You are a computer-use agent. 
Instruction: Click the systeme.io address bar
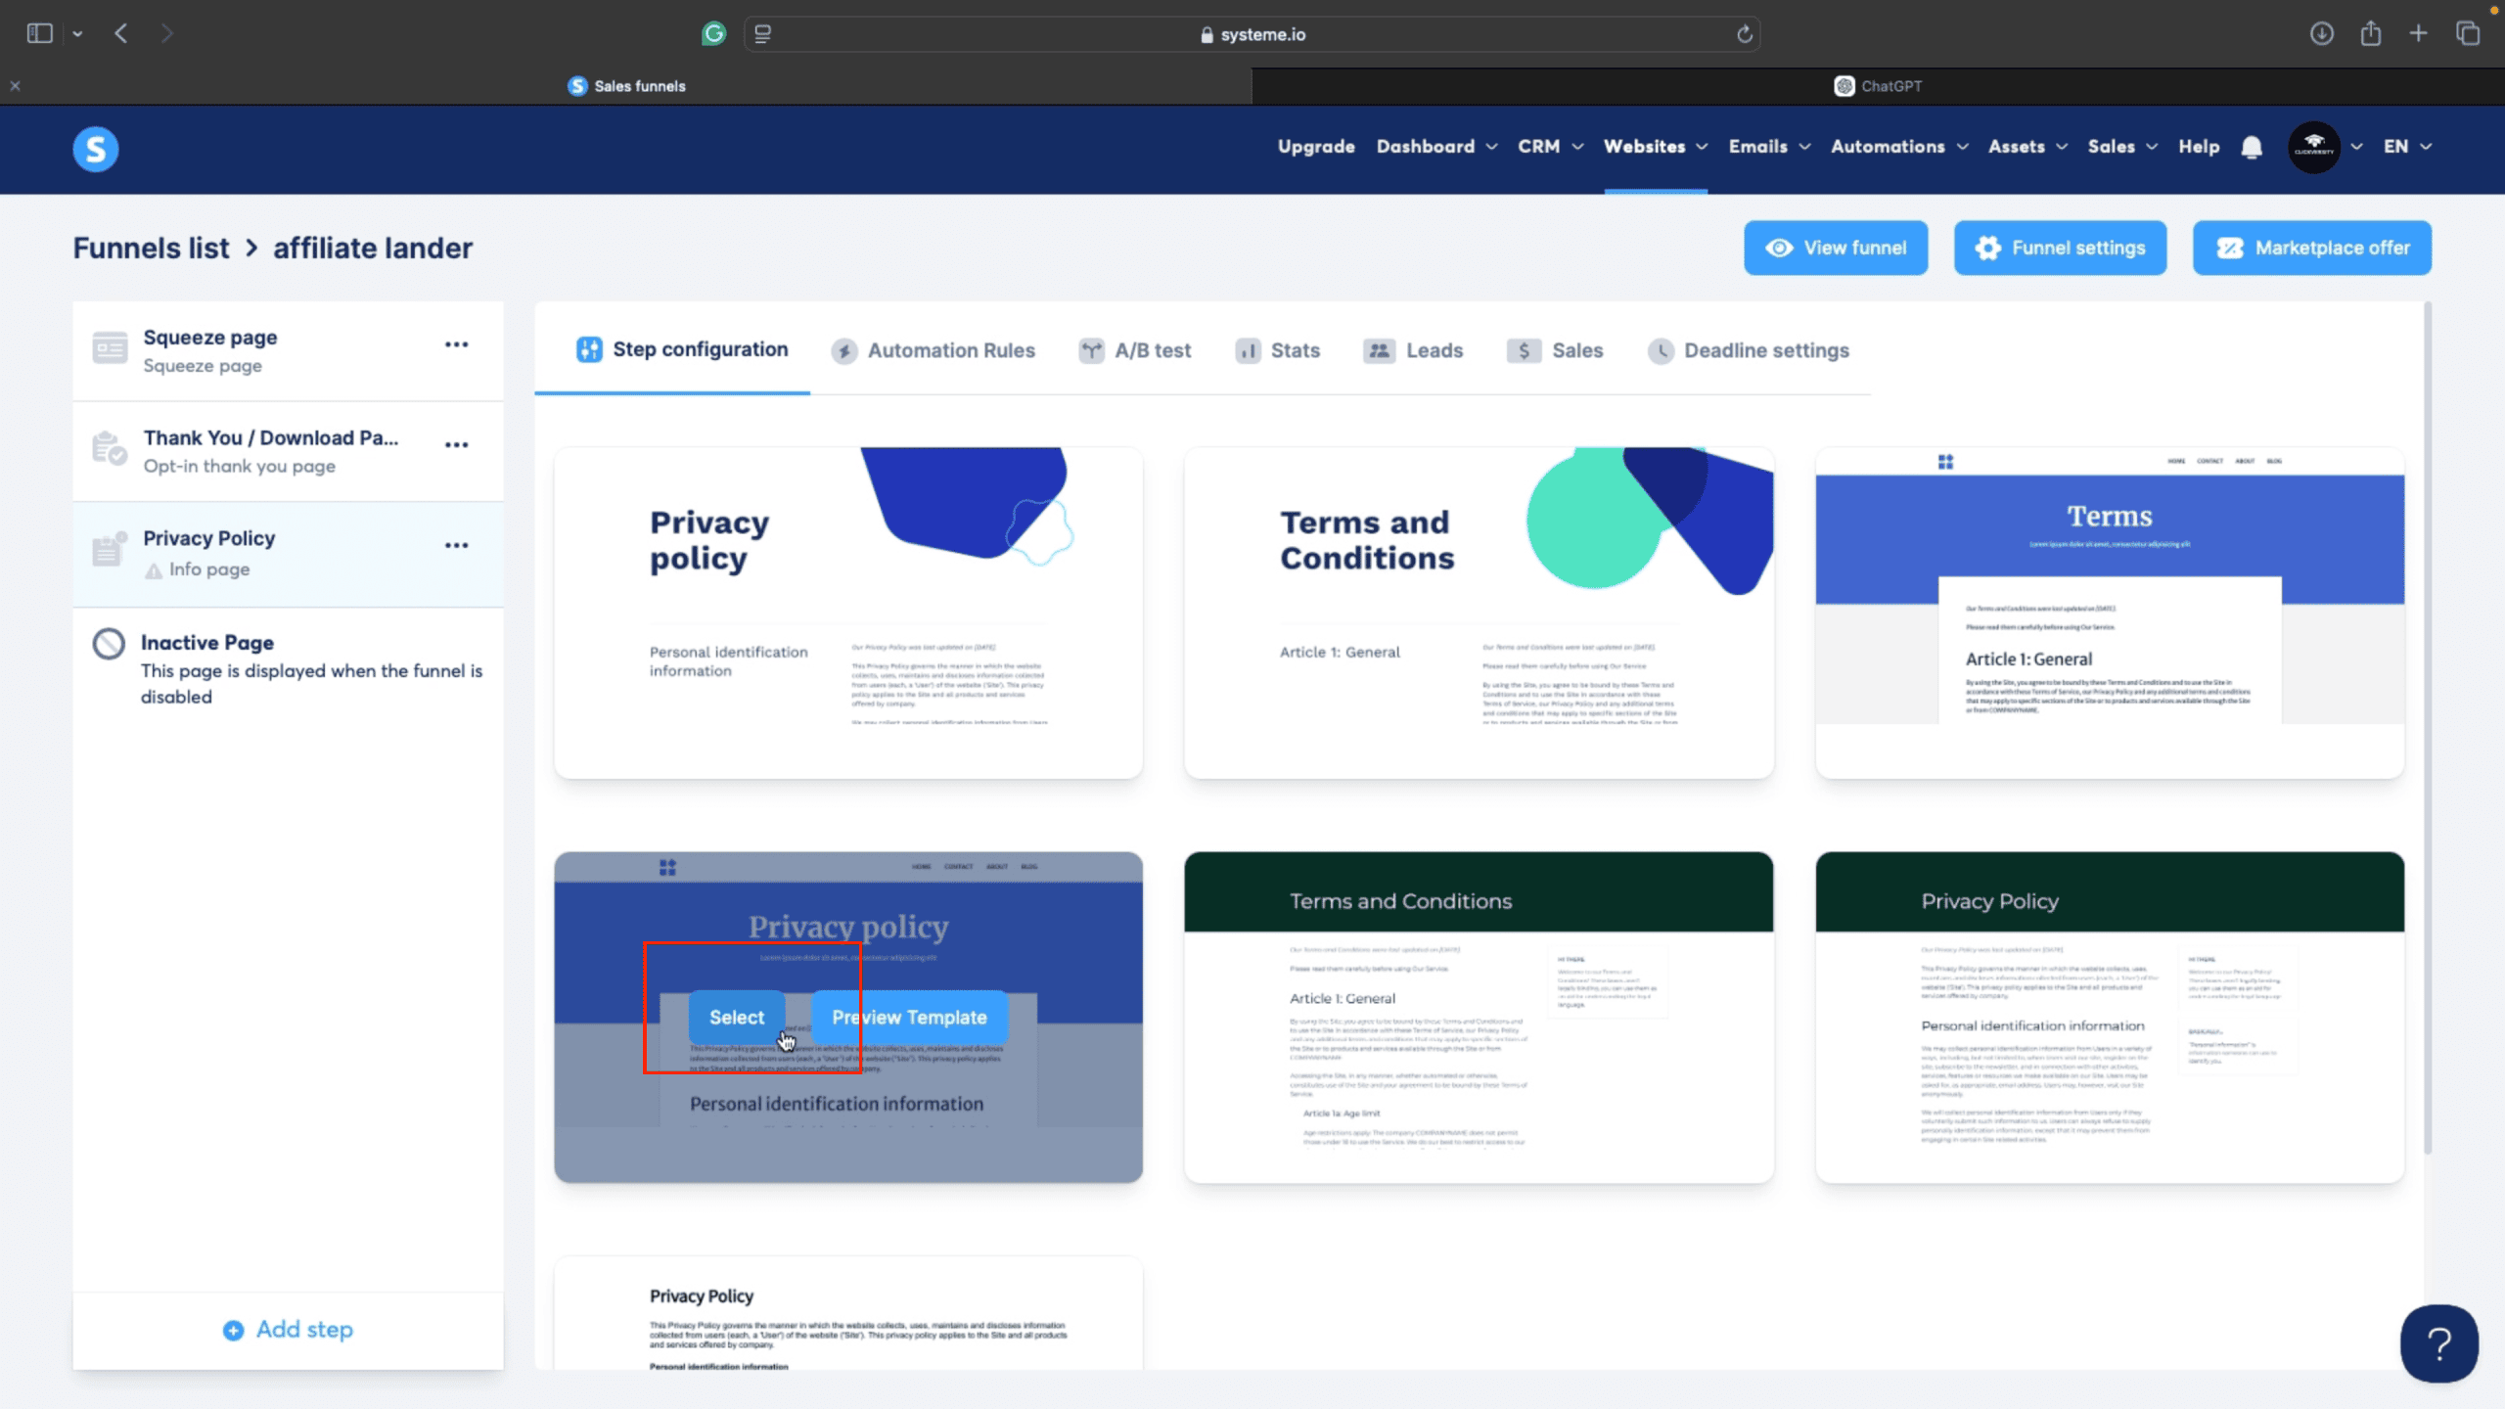click(1252, 34)
